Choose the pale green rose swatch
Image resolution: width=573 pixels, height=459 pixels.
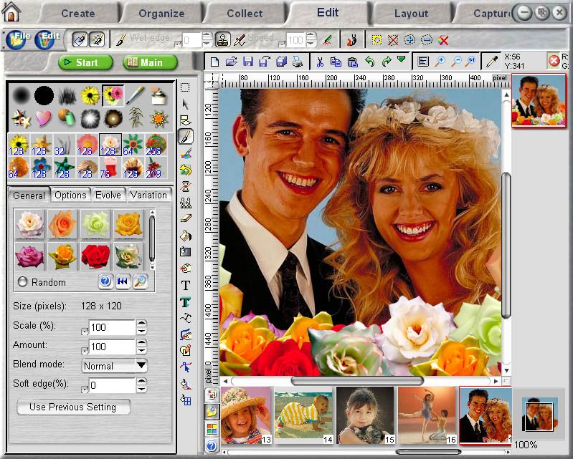95,223
